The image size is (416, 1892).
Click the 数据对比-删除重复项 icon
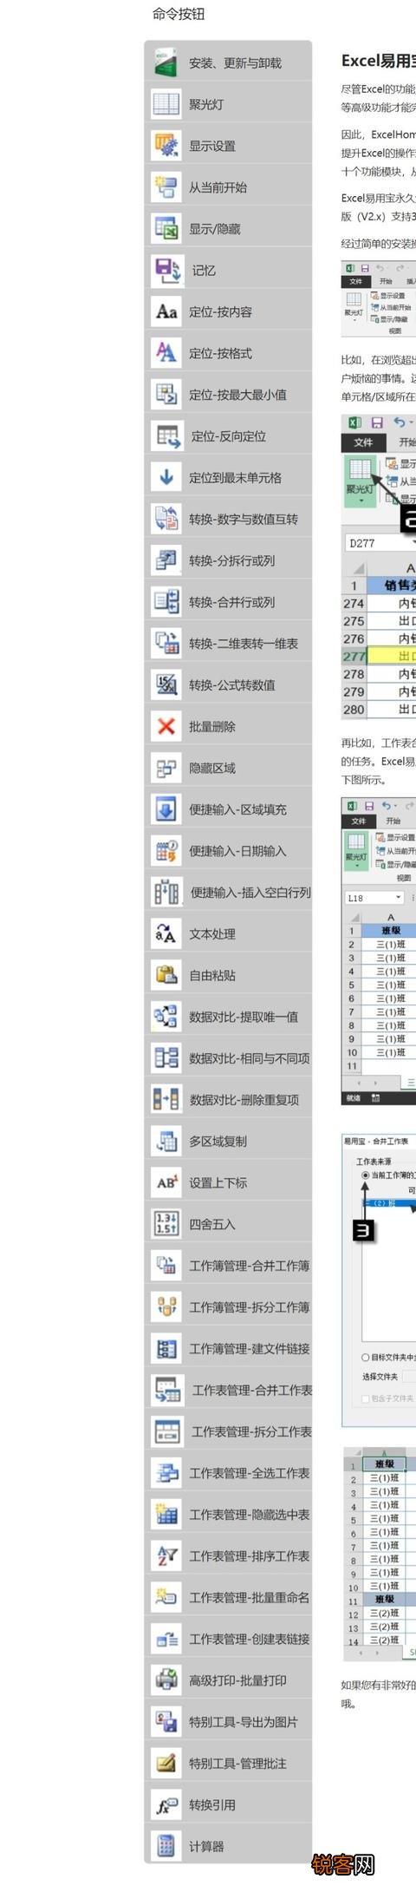(x=166, y=1100)
